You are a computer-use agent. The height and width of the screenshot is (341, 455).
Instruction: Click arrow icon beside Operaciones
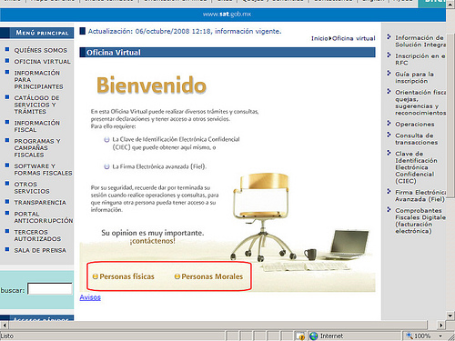pos(389,123)
